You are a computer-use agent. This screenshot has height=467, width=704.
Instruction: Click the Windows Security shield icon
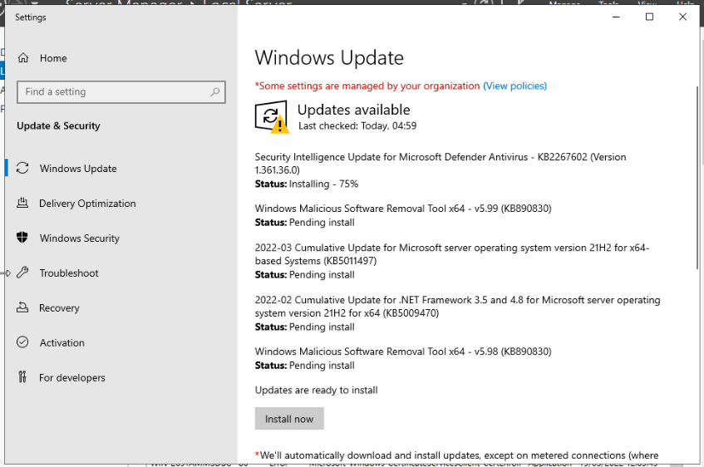click(x=22, y=238)
